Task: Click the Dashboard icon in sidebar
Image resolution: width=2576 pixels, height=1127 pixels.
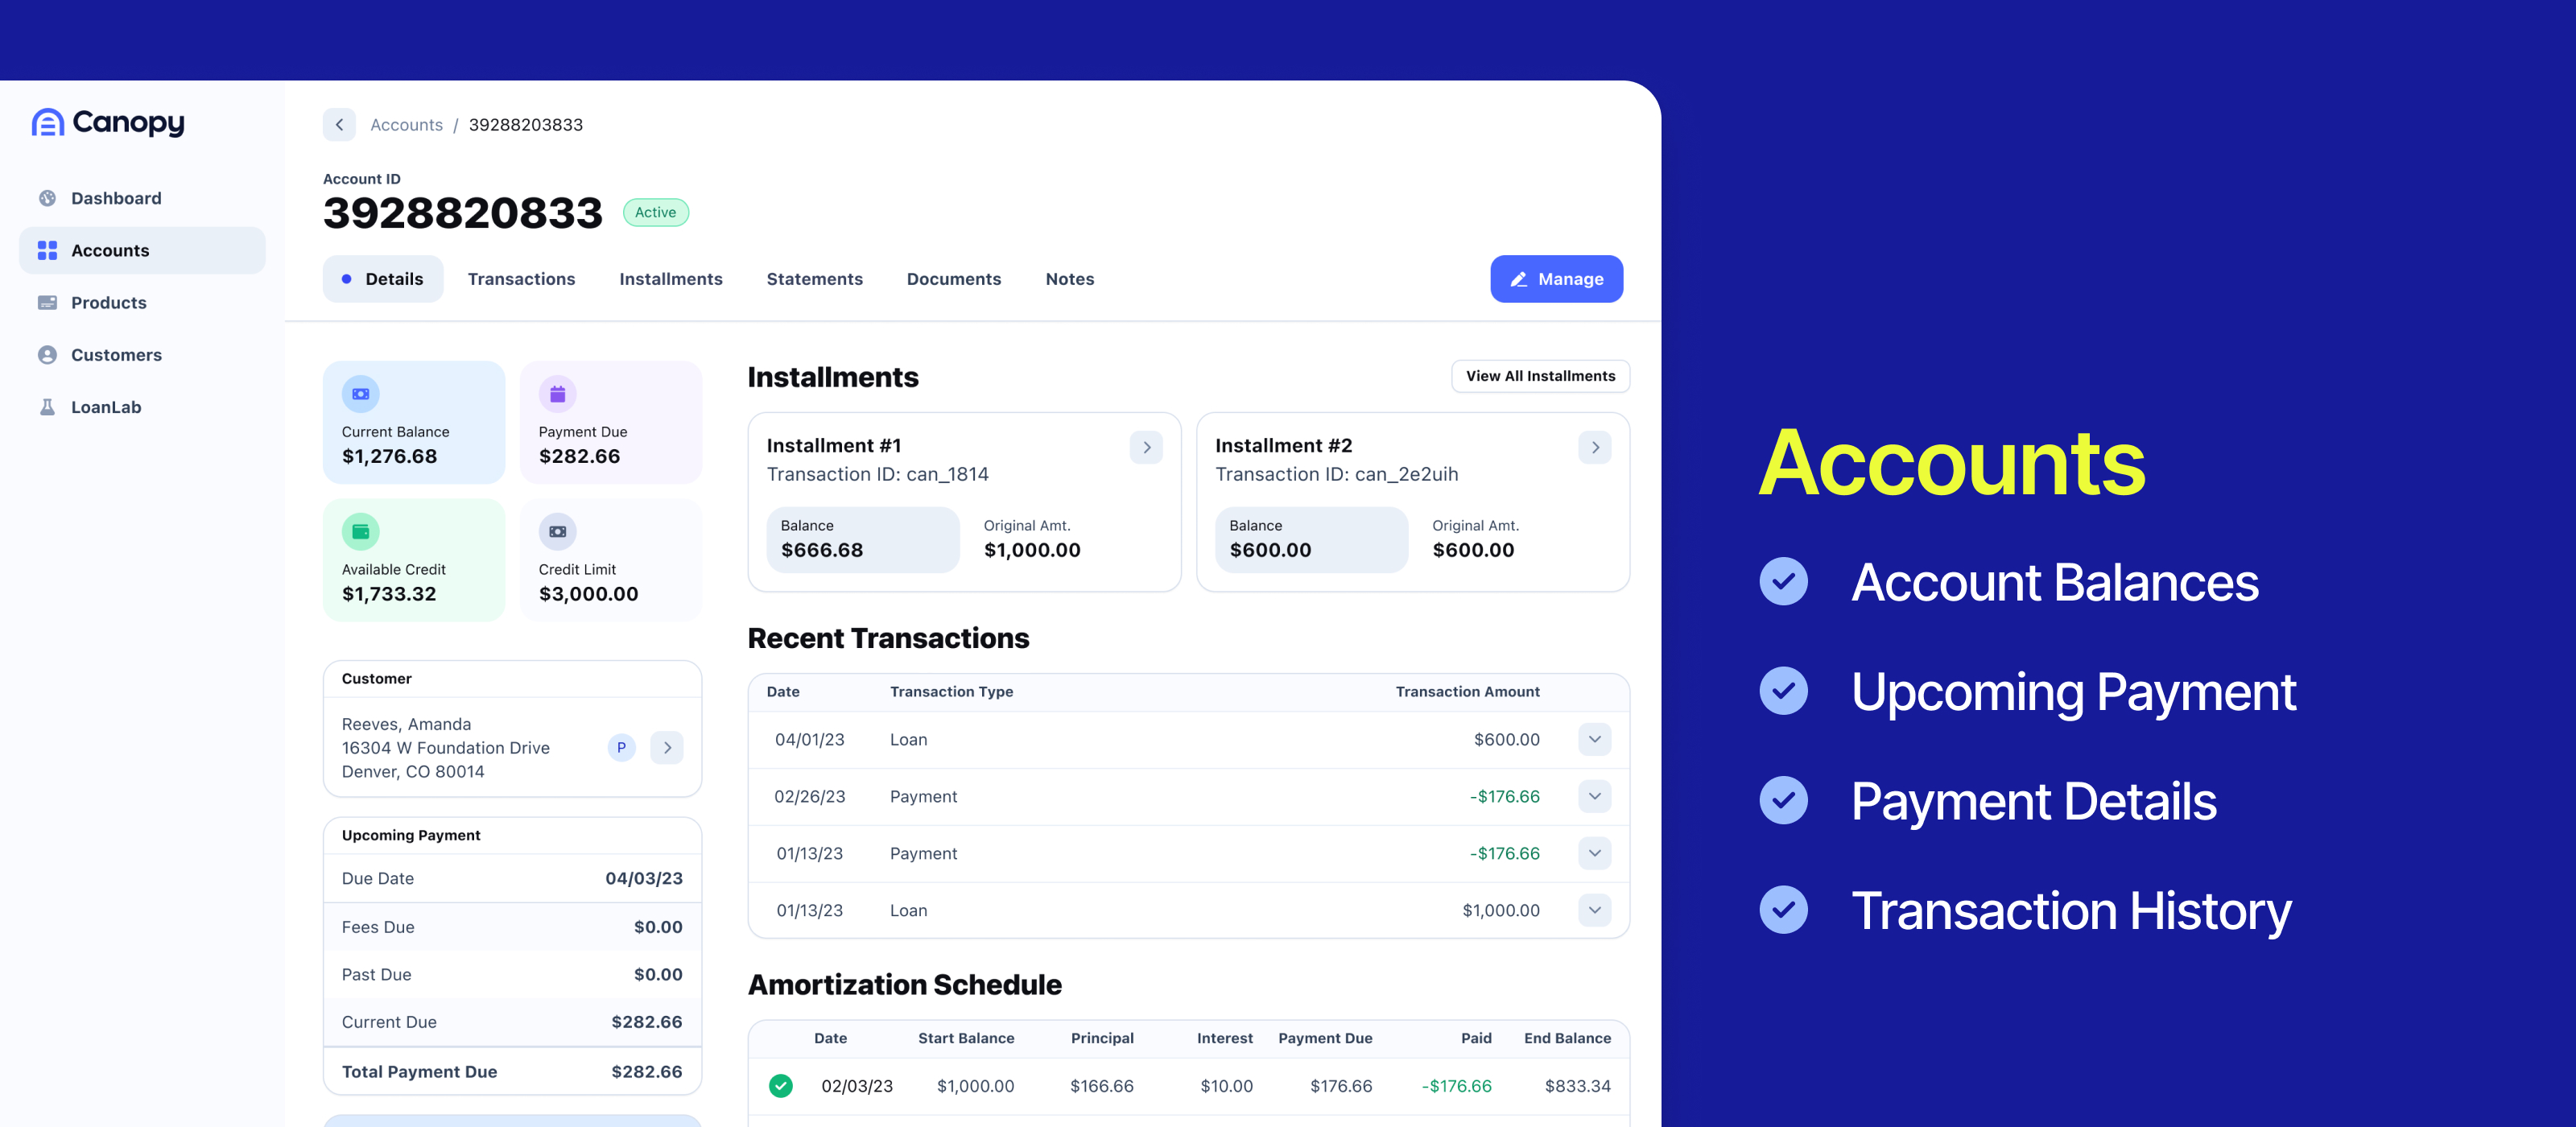Action: 44,197
